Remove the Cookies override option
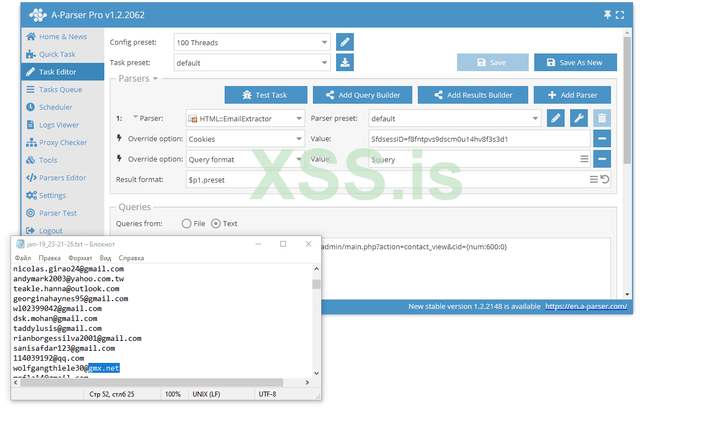 [602, 138]
